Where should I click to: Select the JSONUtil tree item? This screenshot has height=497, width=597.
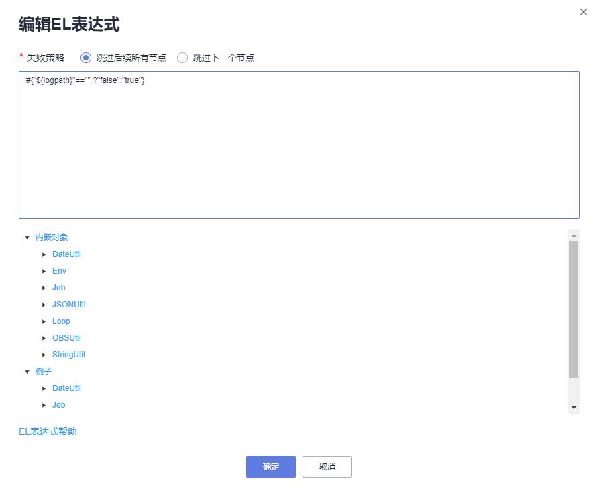pos(69,305)
